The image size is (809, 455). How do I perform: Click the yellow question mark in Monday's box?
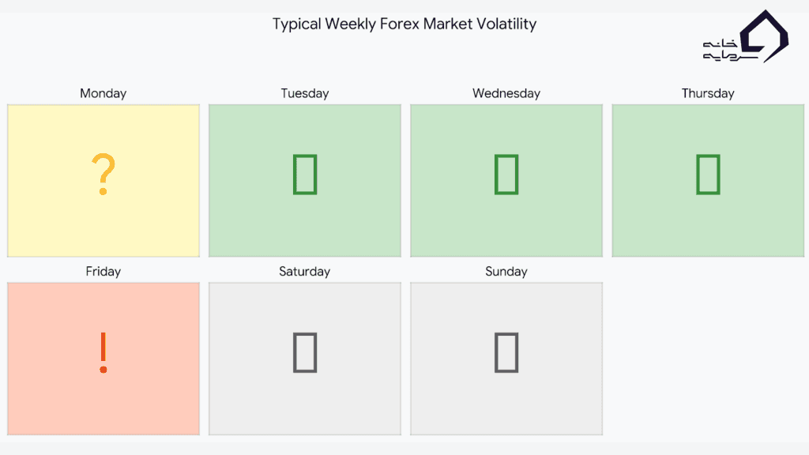pyautogui.click(x=103, y=175)
